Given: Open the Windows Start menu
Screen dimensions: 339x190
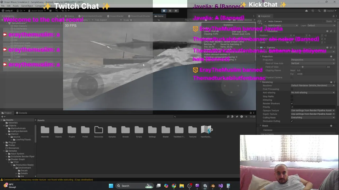Looking at the screenshot, I should point(111,186).
